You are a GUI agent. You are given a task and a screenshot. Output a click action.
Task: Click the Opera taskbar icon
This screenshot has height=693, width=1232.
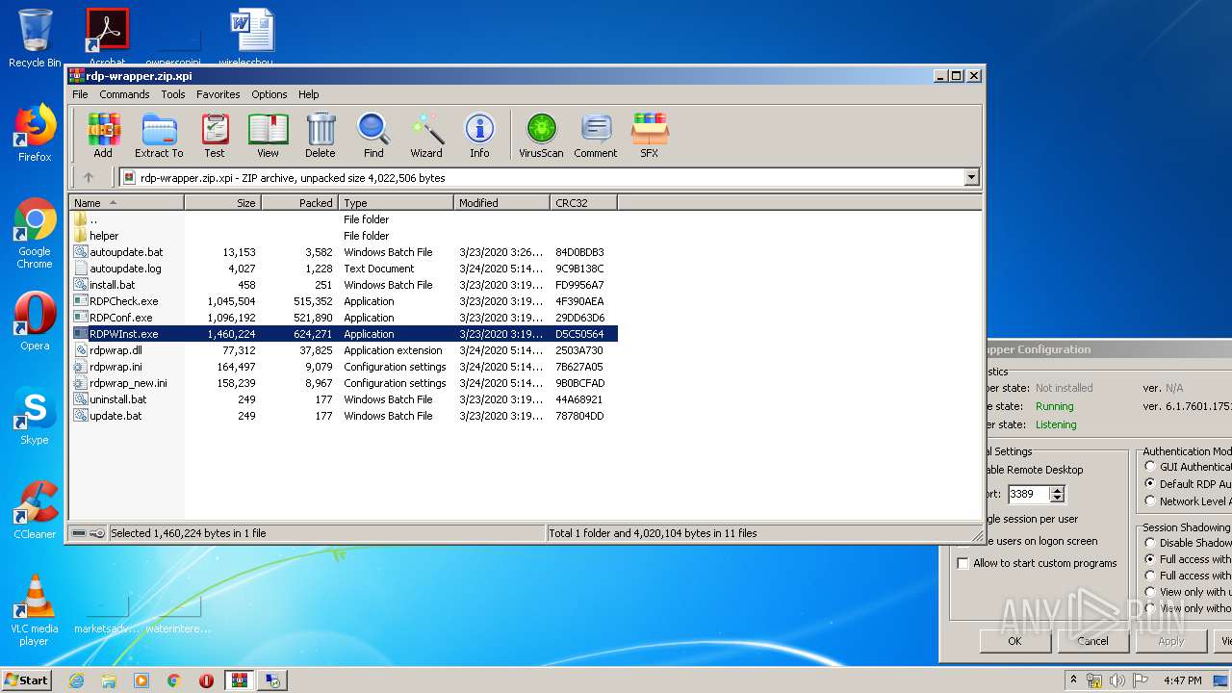206,680
